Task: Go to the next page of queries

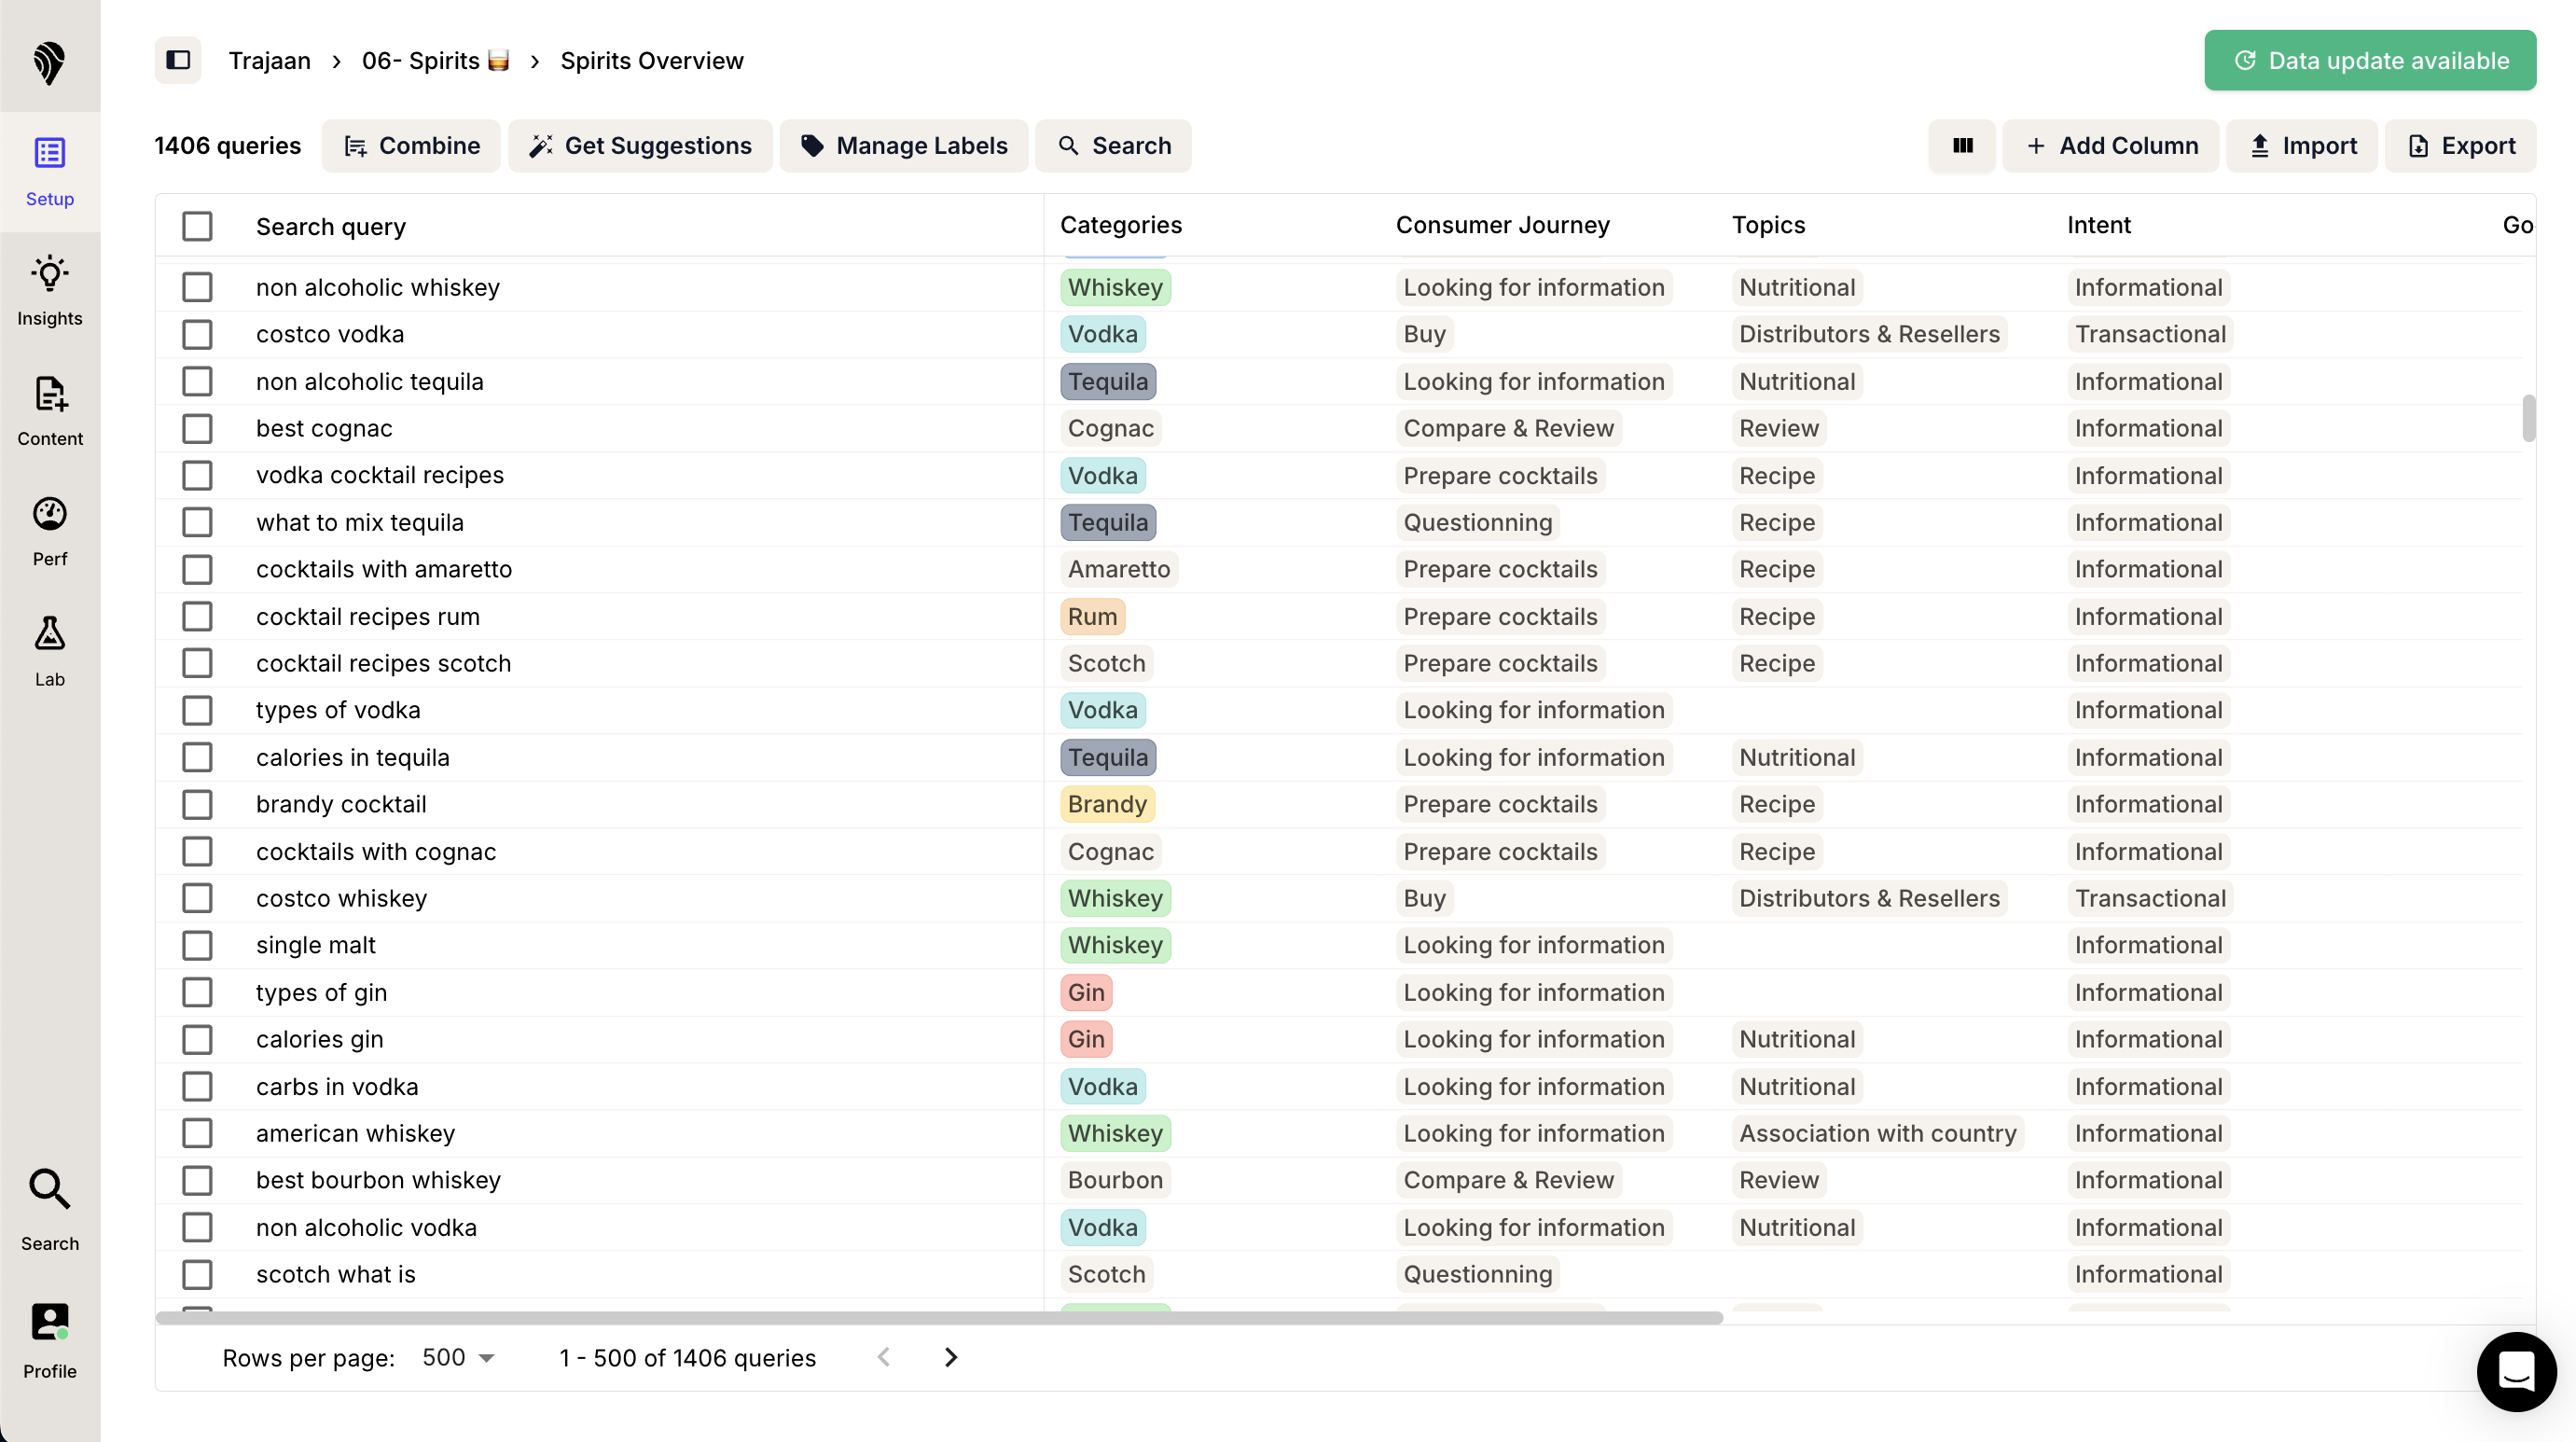Action: (949, 1357)
